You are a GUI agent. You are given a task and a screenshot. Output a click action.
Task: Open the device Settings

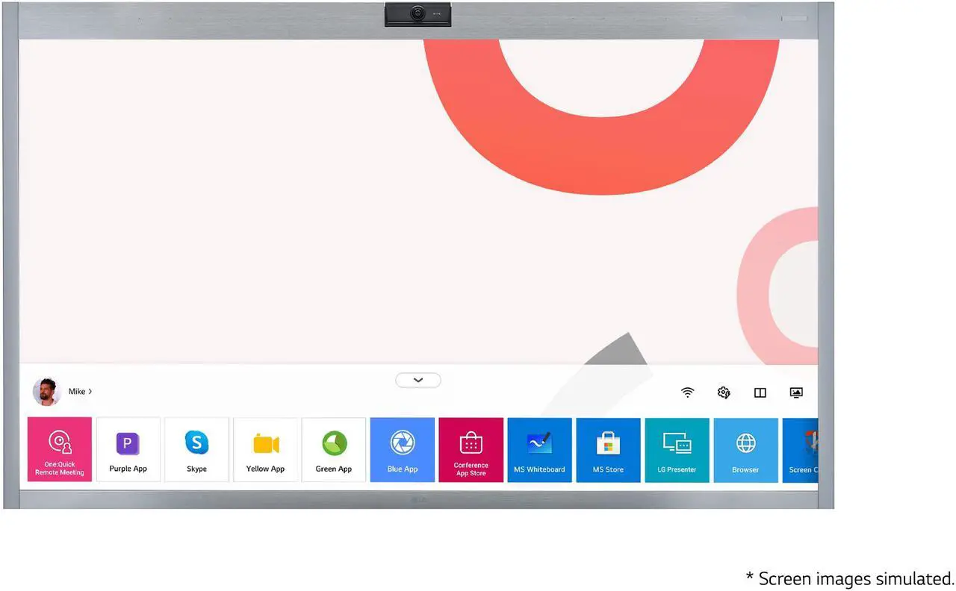pos(723,392)
